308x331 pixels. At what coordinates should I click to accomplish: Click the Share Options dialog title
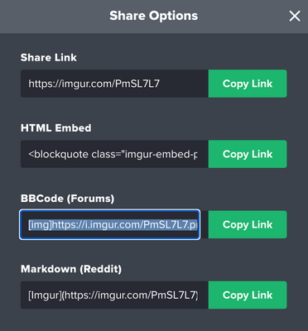(x=154, y=16)
